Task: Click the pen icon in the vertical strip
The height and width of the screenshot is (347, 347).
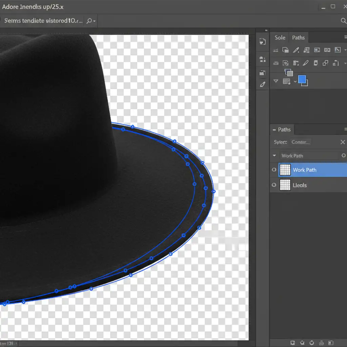Action: coord(262,84)
